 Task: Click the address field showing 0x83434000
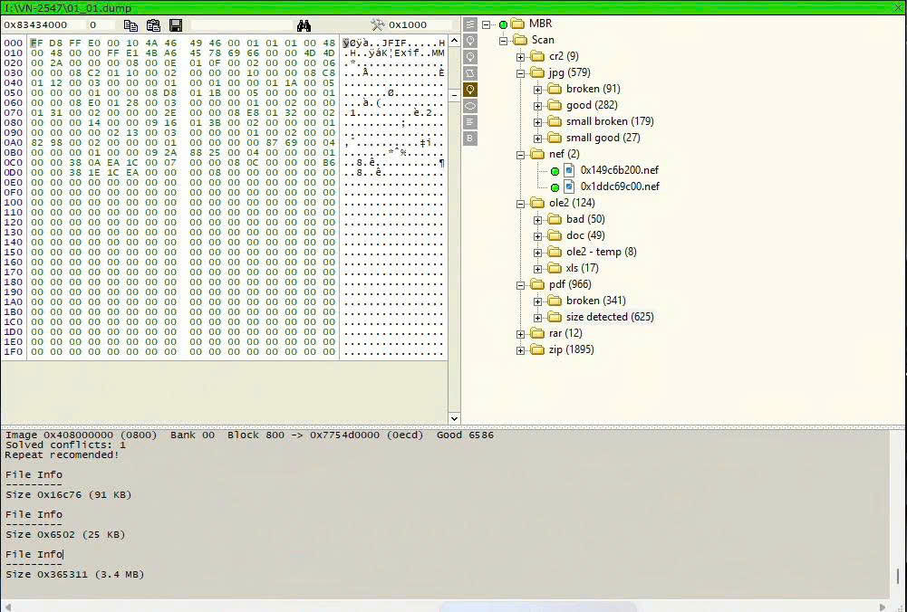(43, 24)
